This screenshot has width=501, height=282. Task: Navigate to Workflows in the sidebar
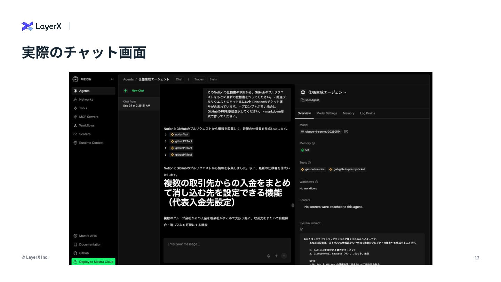click(93, 125)
